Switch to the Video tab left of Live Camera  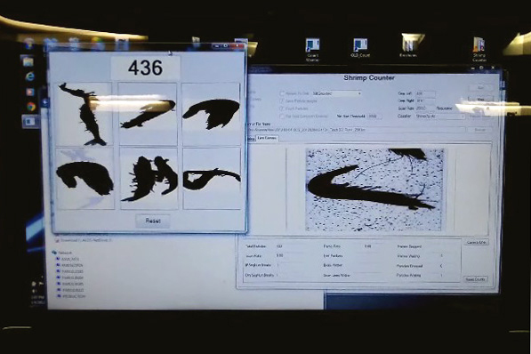tap(251, 139)
